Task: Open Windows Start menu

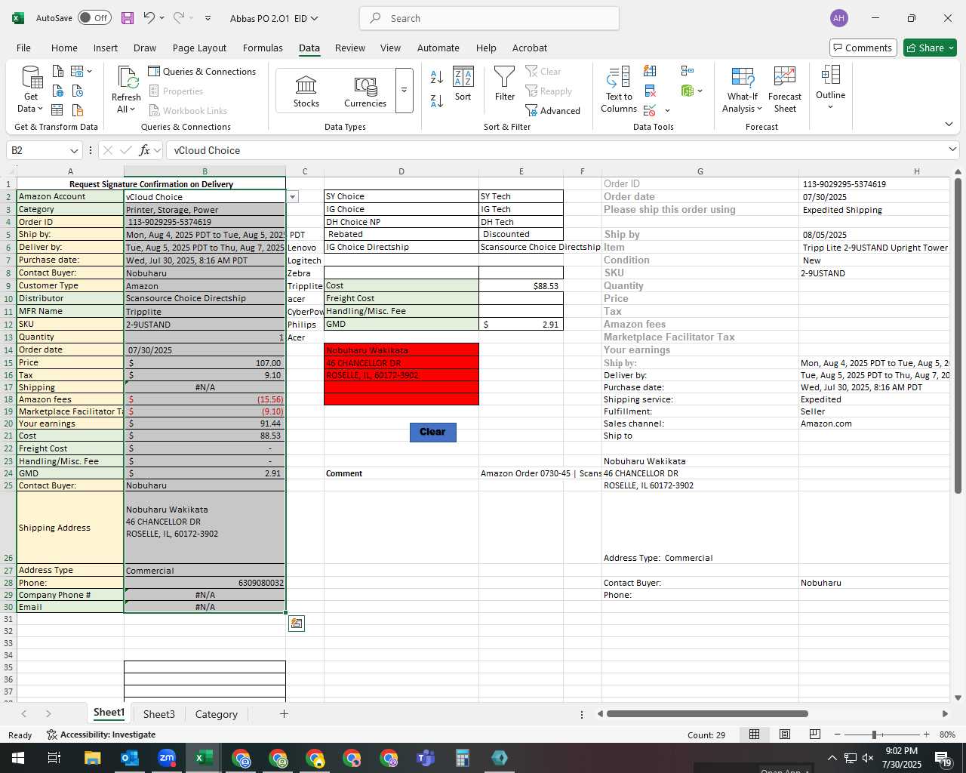Action: click(x=17, y=758)
